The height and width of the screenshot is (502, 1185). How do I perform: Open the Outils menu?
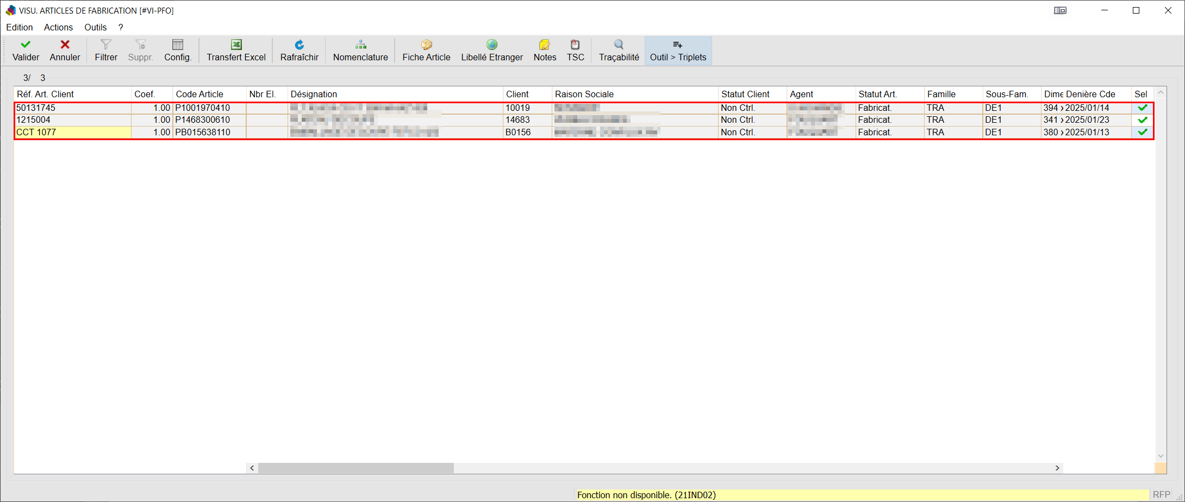[x=95, y=27]
